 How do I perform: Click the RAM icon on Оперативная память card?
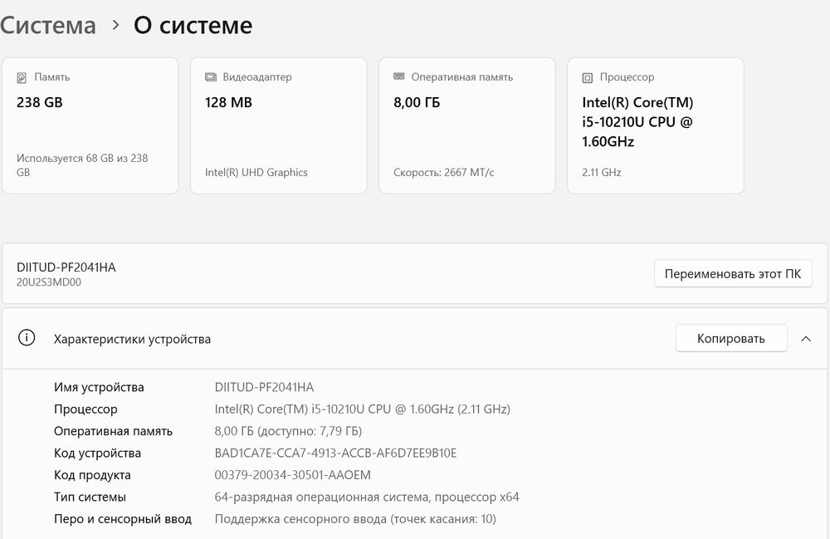pos(399,77)
